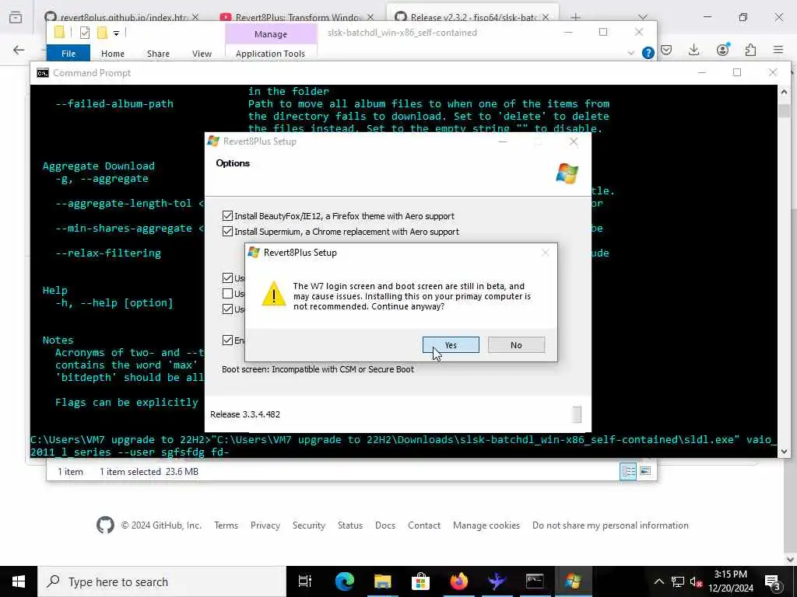Screen dimensions: 797x597
Task: Open Application Tools ribbon tab
Action: pos(270,54)
